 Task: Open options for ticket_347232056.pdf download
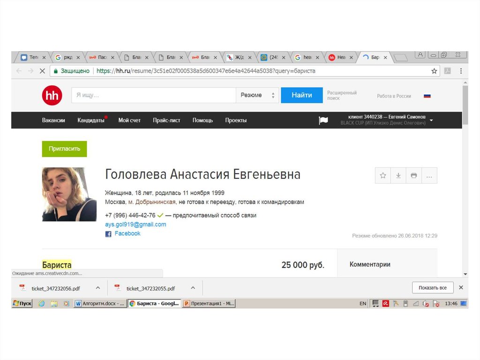[x=98, y=288]
